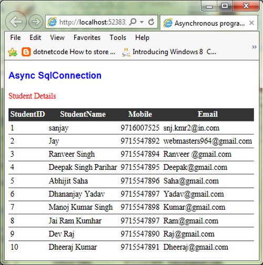The image size is (263, 265).
Task: Click the Blogger icon in the favorites bar
Action: coord(26,52)
